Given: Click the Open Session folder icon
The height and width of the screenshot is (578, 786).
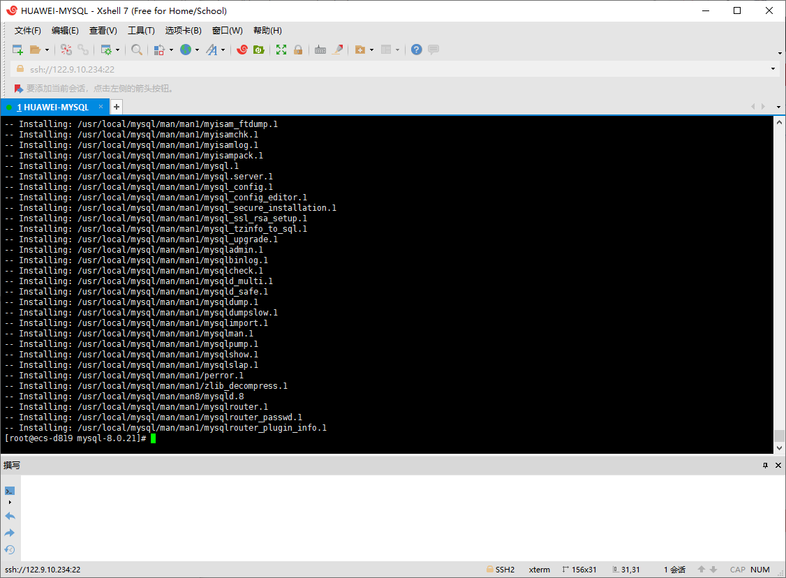Looking at the screenshot, I should (x=35, y=50).
